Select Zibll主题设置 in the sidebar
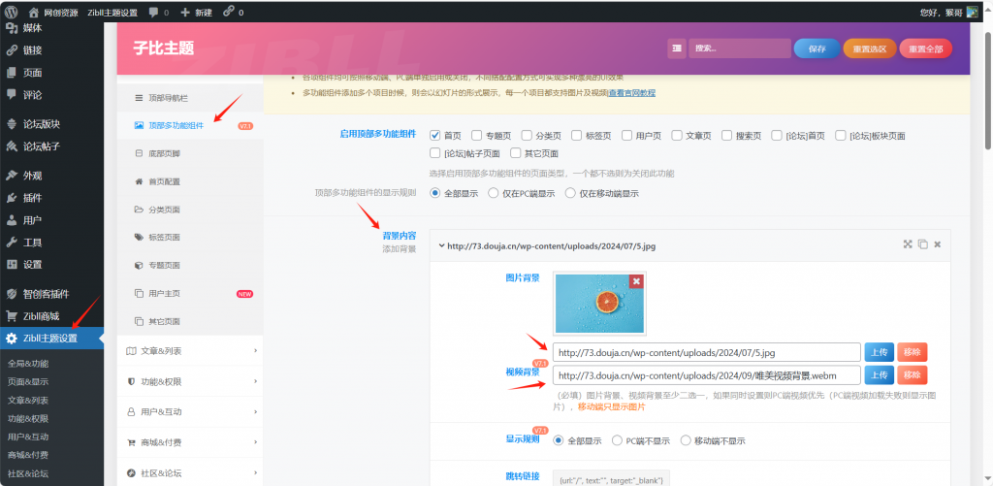993x486 pixels. 52,339
